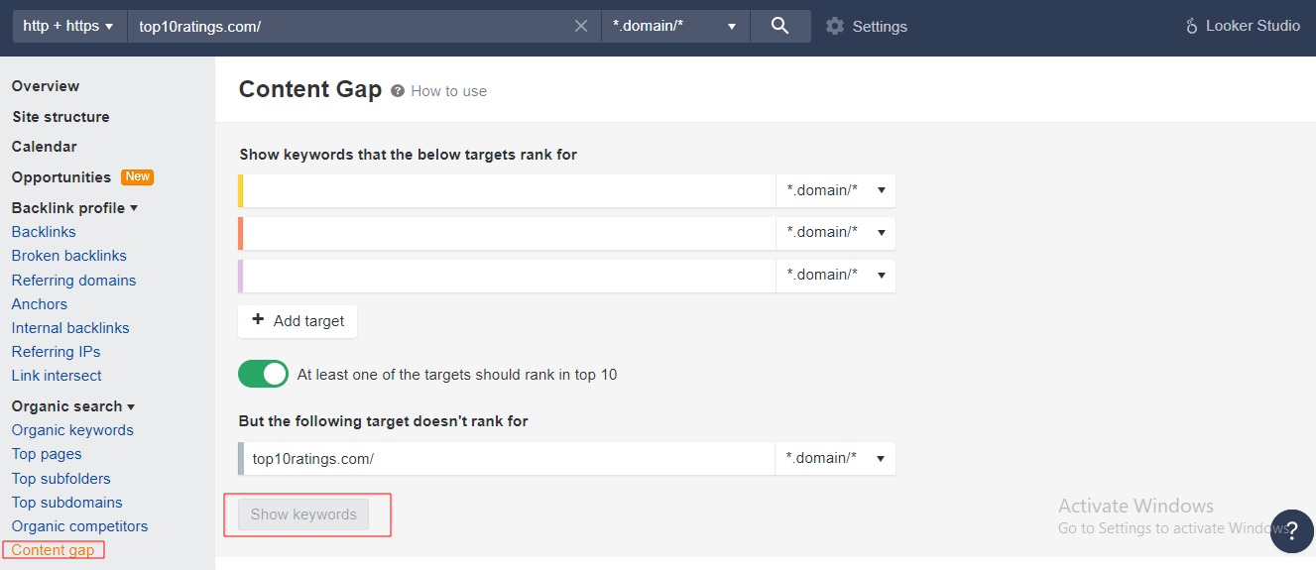Click the Show keywords button
Screen dimensions: 1316x570
coord(303,513)
